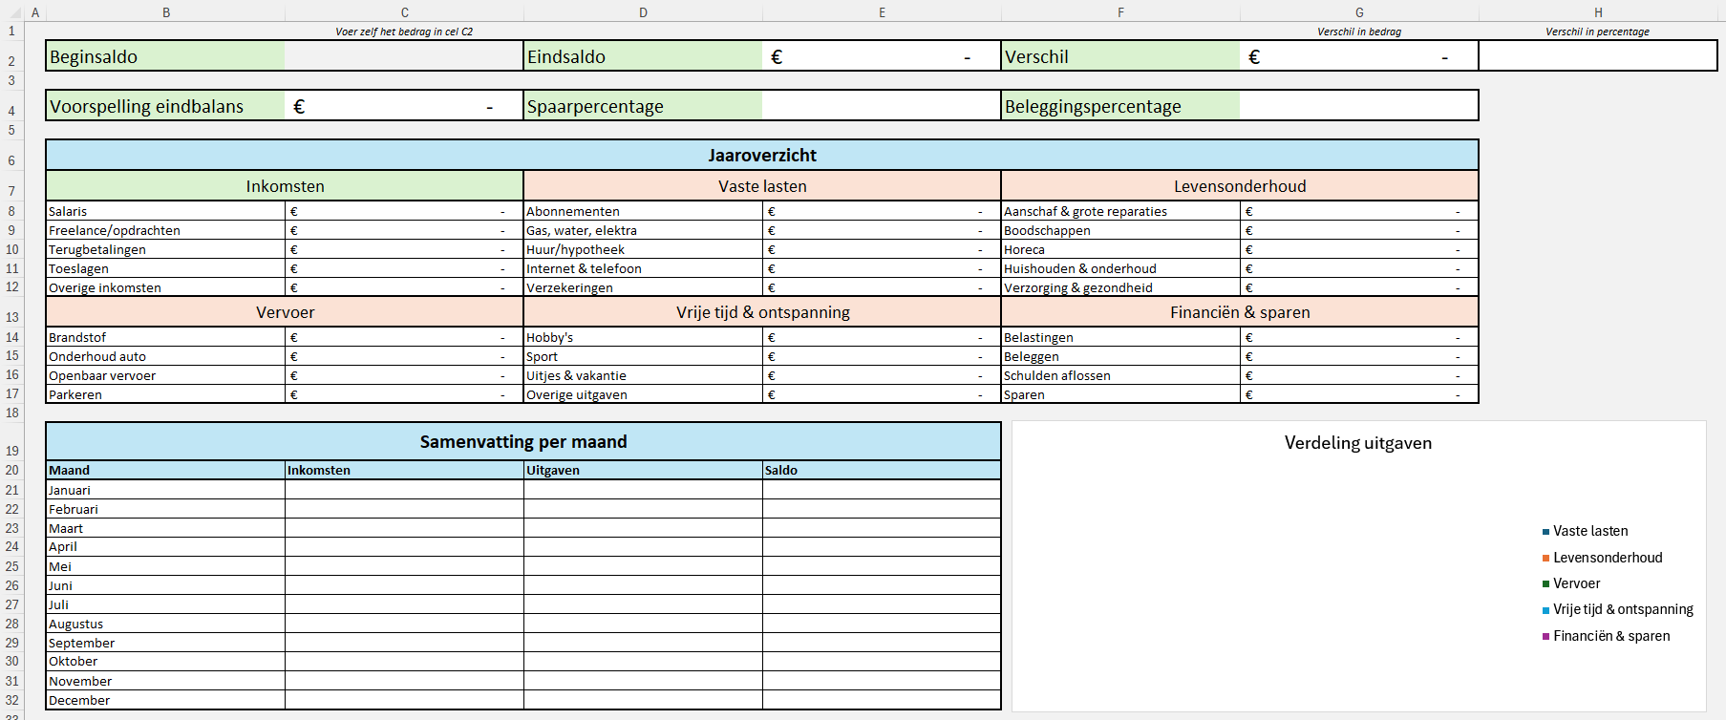Viewport: 1726px width, 720px height.
Task: Select the Verdeling uitgaven chart title
Action: click(1357, 443)
